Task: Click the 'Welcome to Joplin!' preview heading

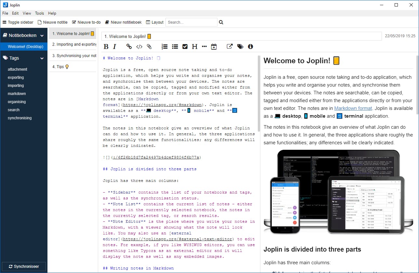Action: click(x=301, y=61)
